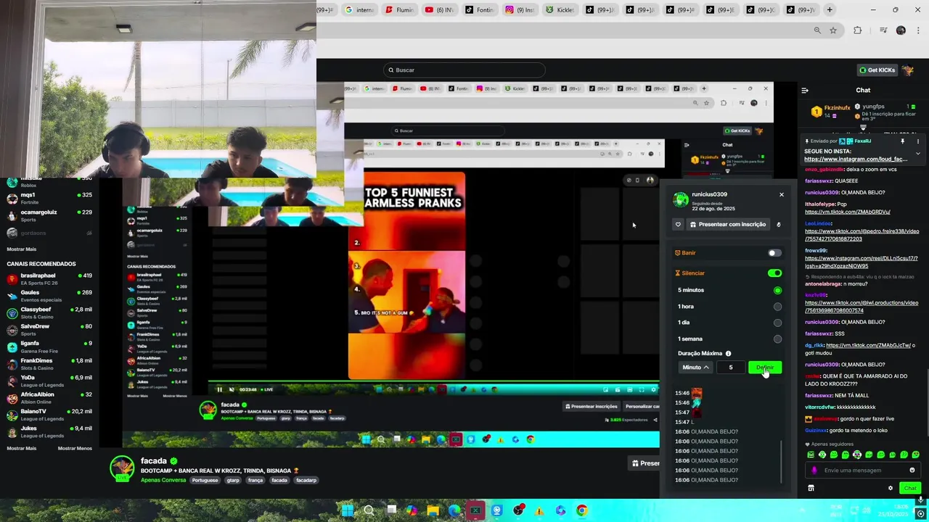Image resolution: width=929 pixels, height=522 pixels.
Task: Open brasilraphael recommended channel
Action: (x=49, y=279)
